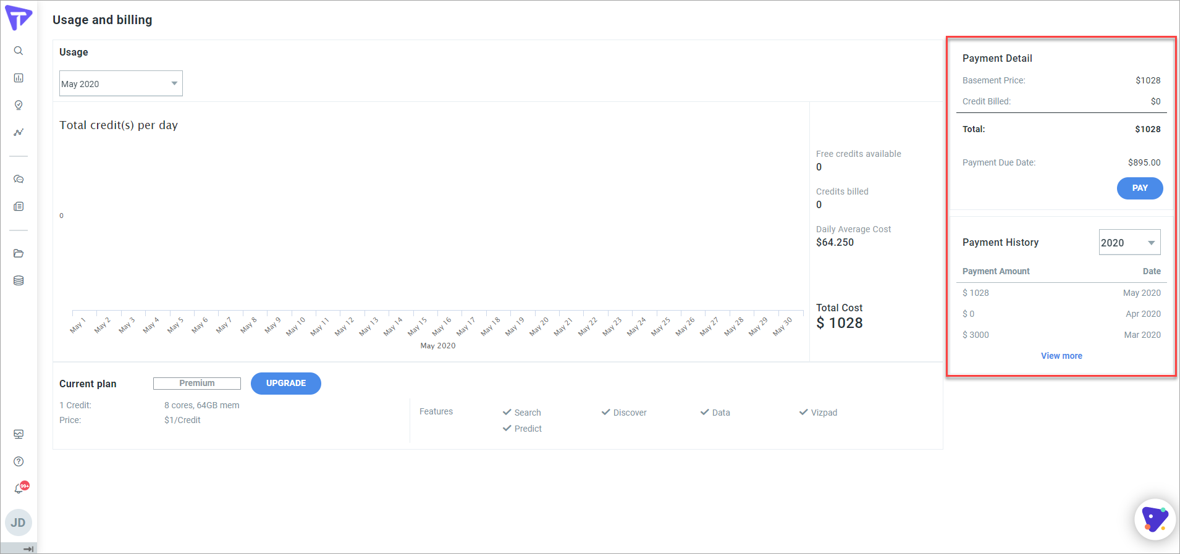Click the Credit Billed label

(x=986, y=101)
